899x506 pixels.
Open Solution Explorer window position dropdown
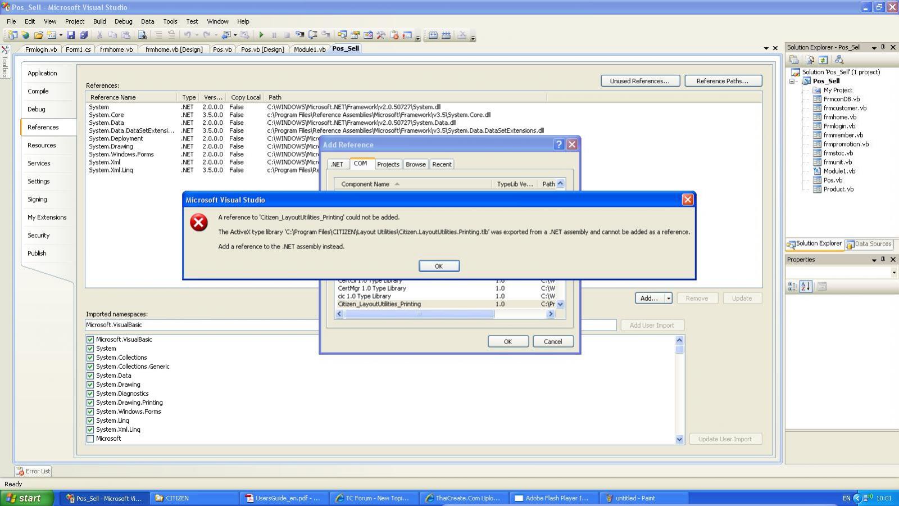click(x=874, y=48)
